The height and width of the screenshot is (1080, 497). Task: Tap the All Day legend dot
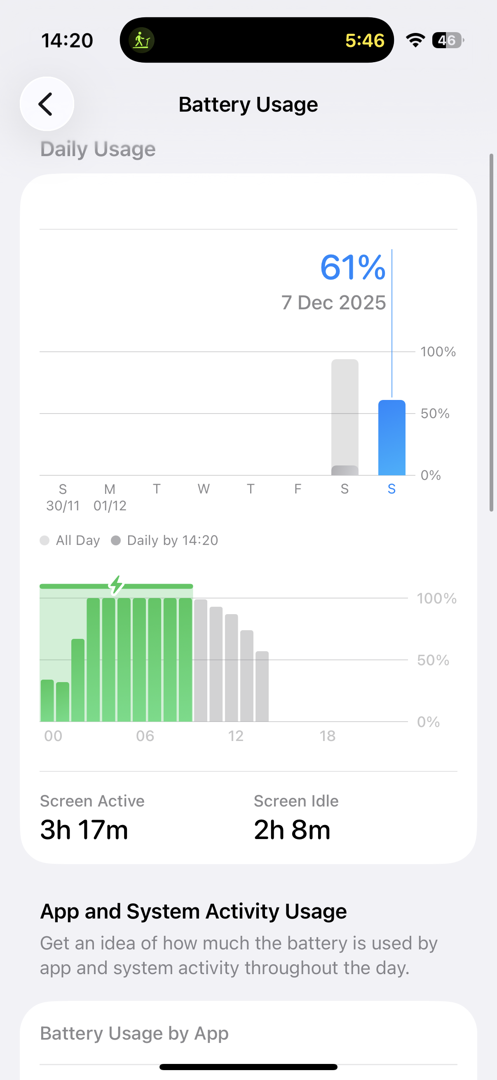[45, 540]
